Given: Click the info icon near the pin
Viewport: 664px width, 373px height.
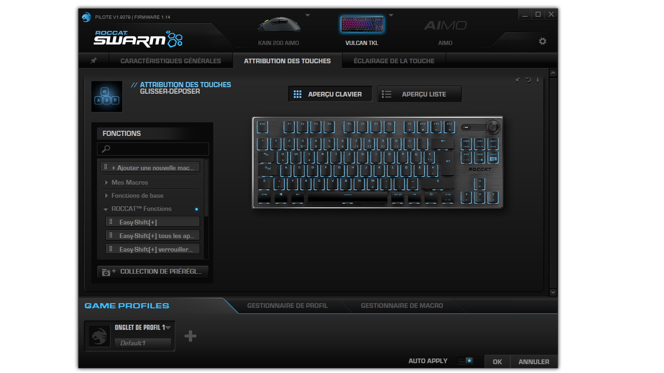Looking at the screenshot, I should point(537,80).
